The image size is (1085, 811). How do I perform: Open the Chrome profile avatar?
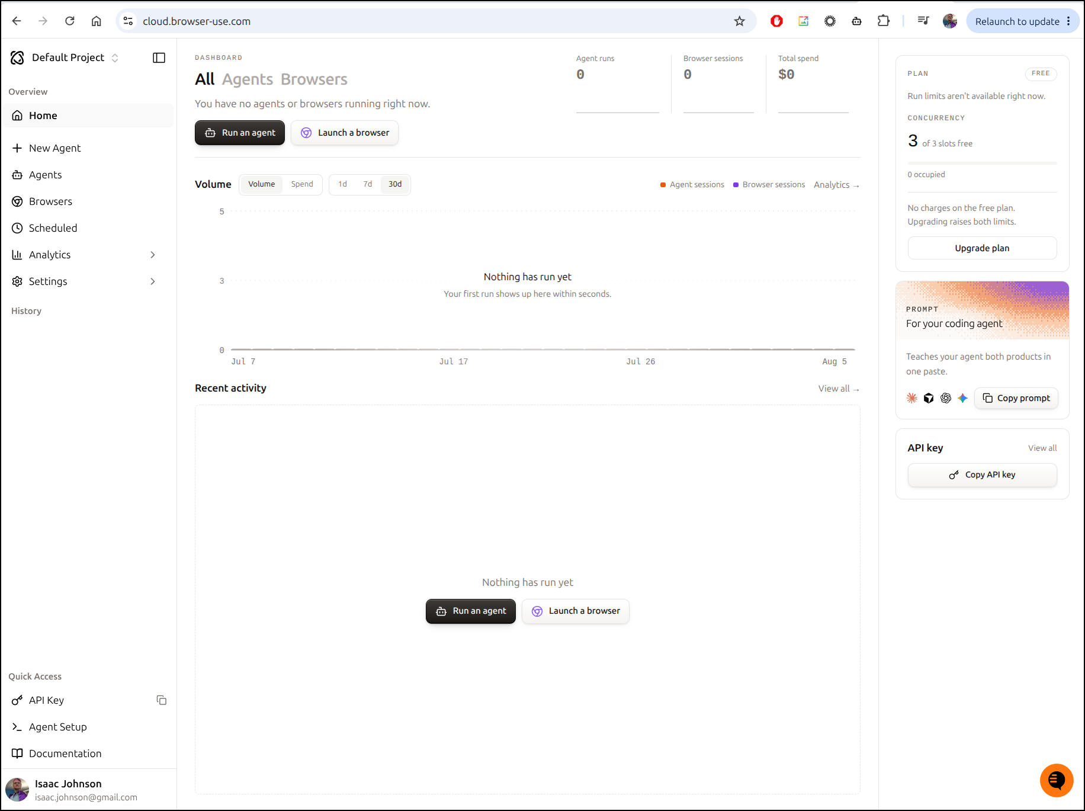point(950,21)
